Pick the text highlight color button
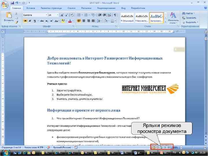 pyautogui.click(x=63, y=21)
